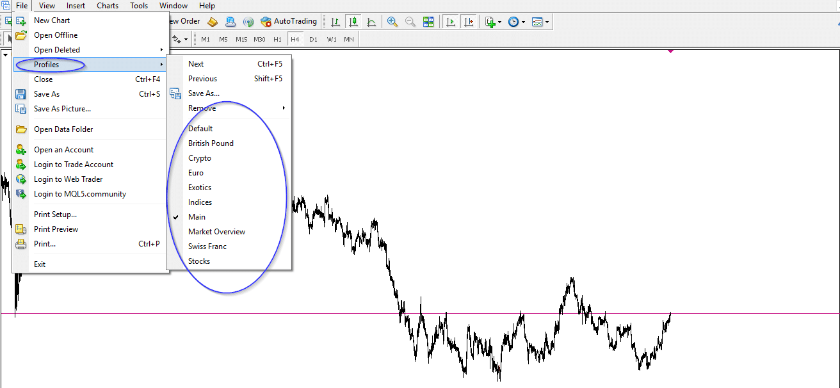Click Save As... in Profiles submenu

229,93
